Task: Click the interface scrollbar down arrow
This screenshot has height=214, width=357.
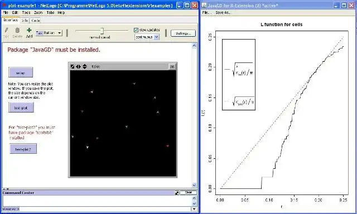Action: point(194,185)
